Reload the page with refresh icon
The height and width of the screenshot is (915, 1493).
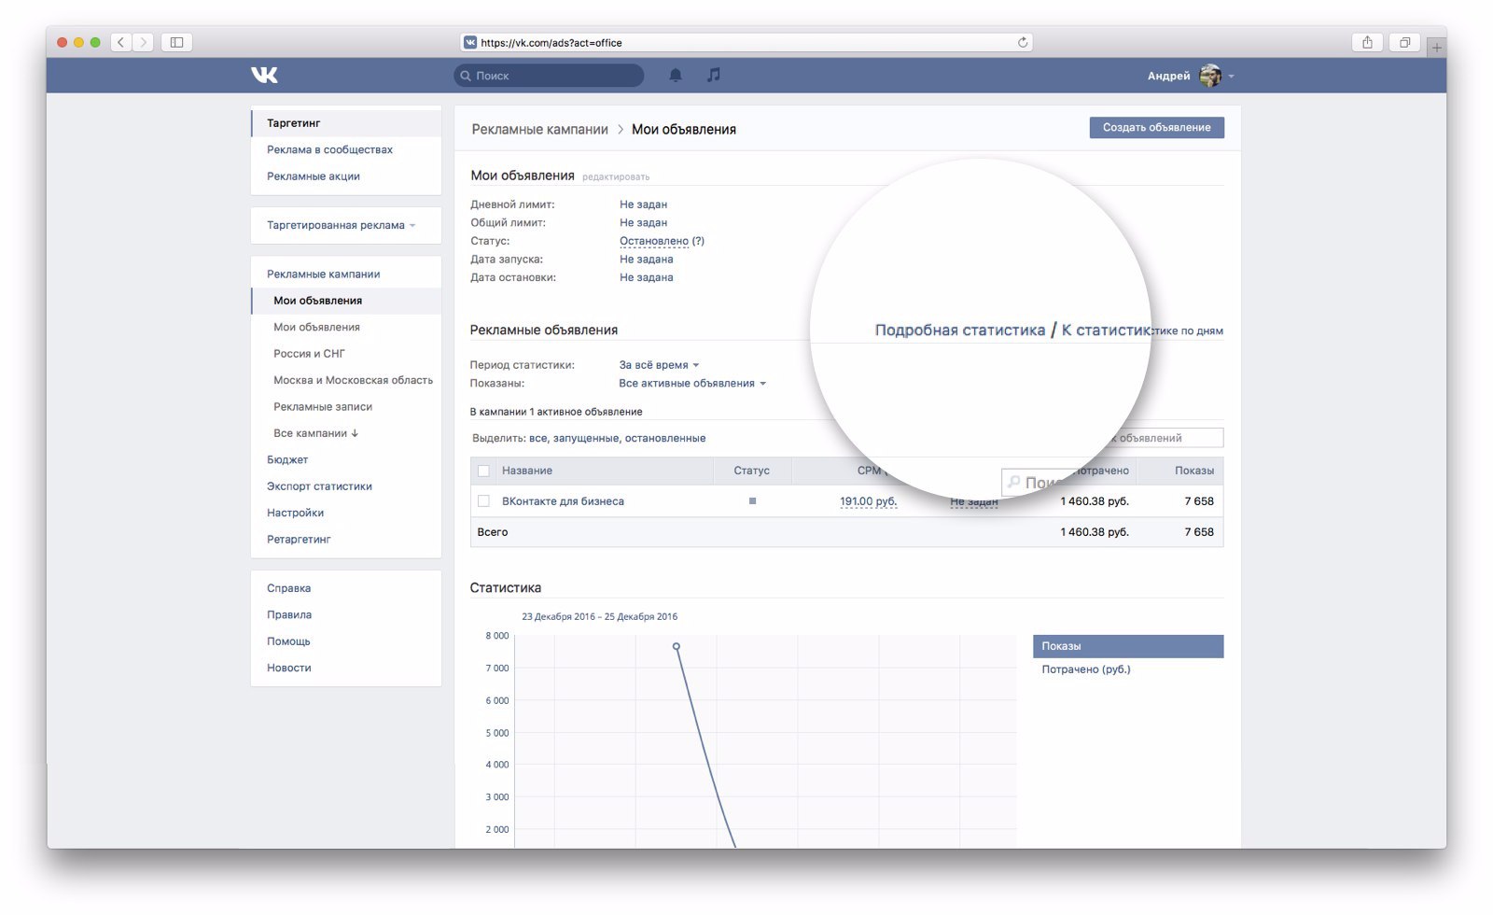(1023, 42)
